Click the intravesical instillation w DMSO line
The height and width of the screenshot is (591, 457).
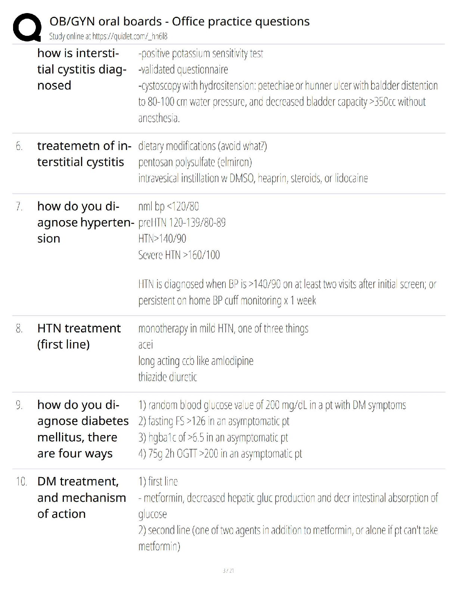(253, 178)
